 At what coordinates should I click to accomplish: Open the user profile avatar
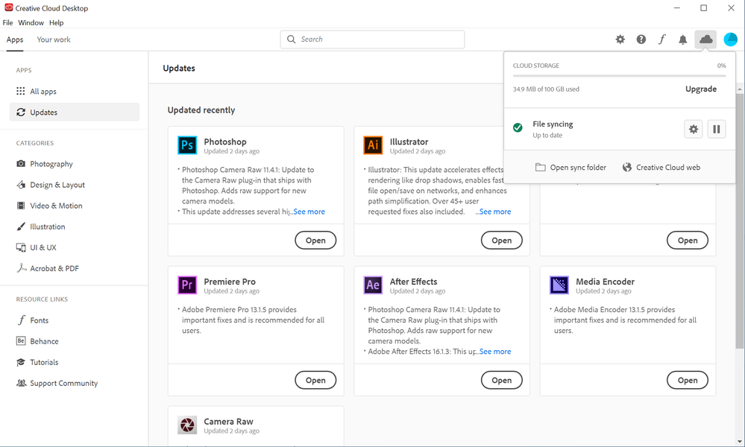[x=730, y=39]
